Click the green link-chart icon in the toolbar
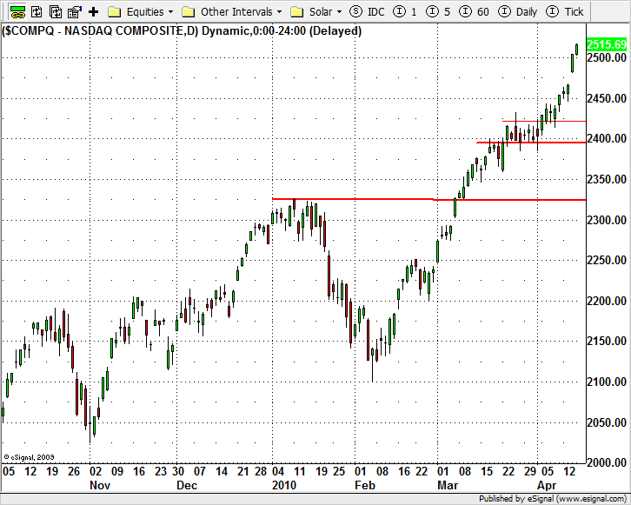Screen dimensions: 631x505 click(17, 11)
